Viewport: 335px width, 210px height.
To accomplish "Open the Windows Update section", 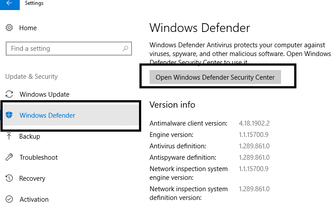I will click(x=44, y=94).
